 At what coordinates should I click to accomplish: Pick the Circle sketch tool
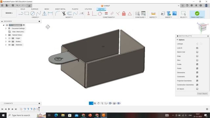point(32,13)
